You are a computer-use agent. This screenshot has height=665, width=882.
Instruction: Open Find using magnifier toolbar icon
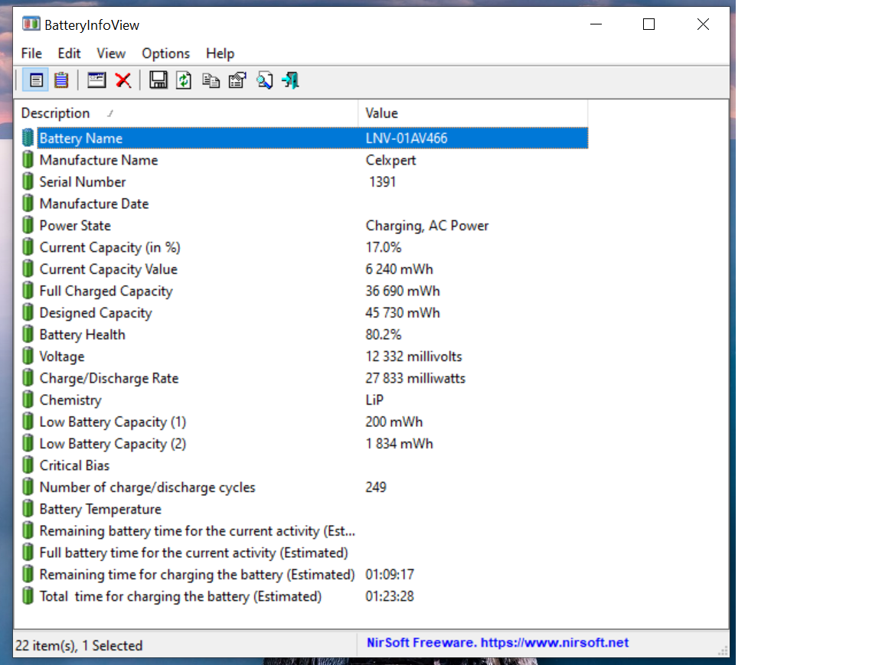(x=264, y=80)
